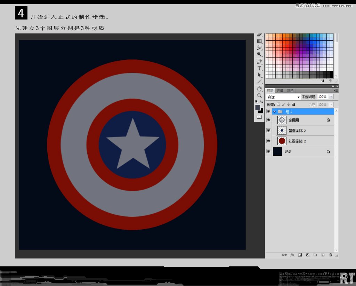Click the 蓝圈 副本 2 layer thumbnail
This screenshot has width=356, height=286.
(282, 130)
